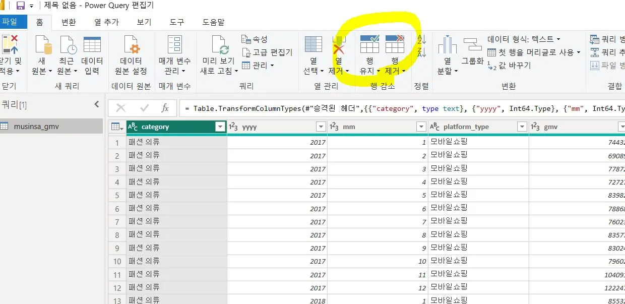Open the 도구 ribbon tab
This screenshot has height=304, width=625.
point(177,22)
